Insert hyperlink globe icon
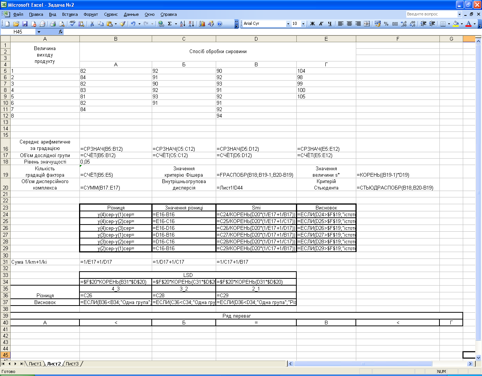The image size is (482, 376). [x=161, y=24]
